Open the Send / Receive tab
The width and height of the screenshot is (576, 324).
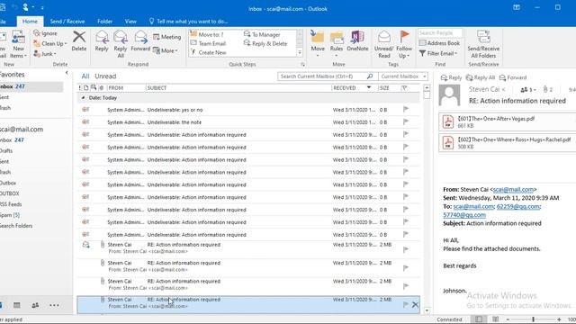67,22
